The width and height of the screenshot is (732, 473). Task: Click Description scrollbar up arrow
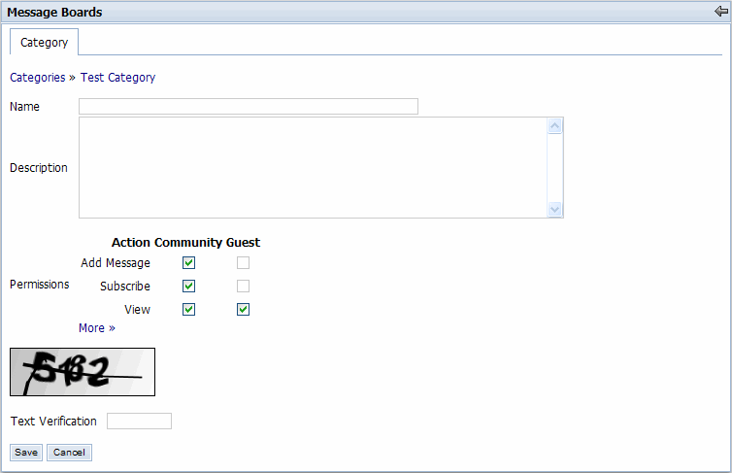pos(555,126)
